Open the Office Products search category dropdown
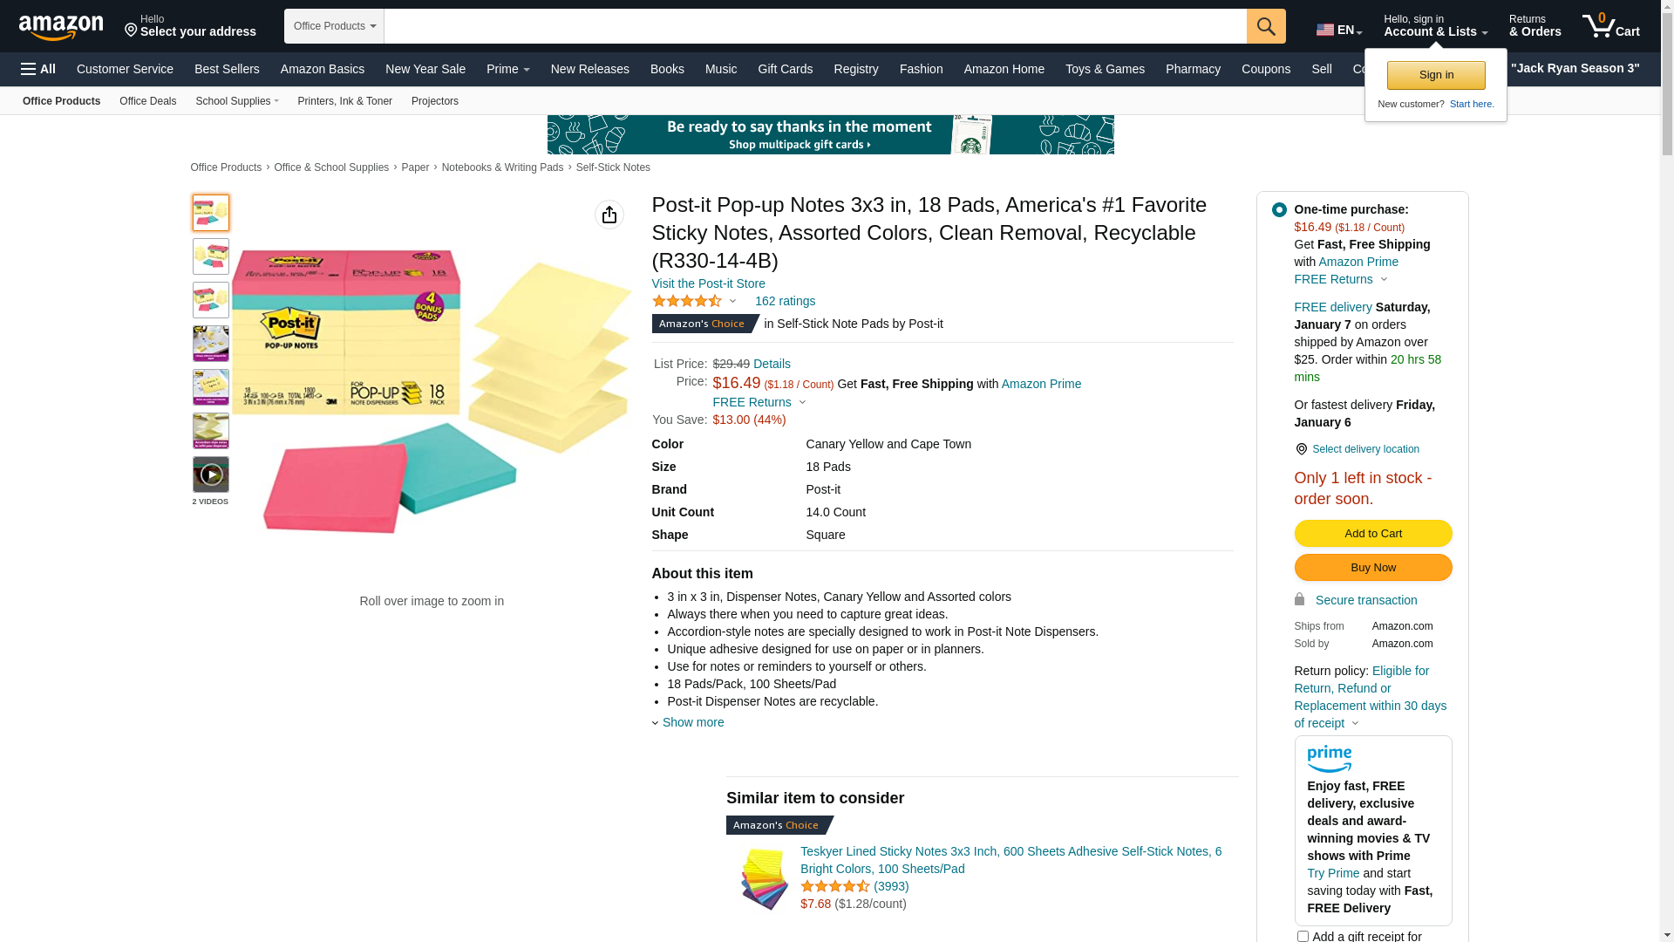This screenshot has width=1674, height=942. 335,26
